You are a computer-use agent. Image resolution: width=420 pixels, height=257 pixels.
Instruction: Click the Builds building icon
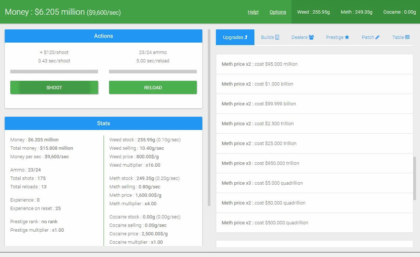coord(277,37)
